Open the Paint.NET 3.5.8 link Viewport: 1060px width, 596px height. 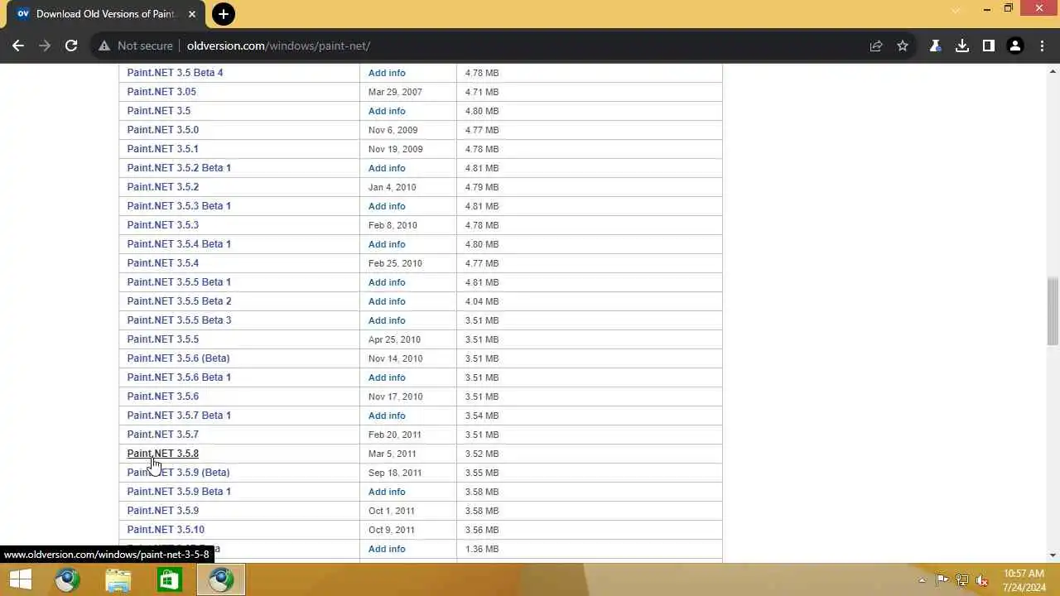click(x=162, y=454)
